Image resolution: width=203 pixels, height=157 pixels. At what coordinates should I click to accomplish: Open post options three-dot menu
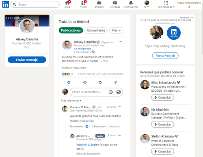(120, 41)
